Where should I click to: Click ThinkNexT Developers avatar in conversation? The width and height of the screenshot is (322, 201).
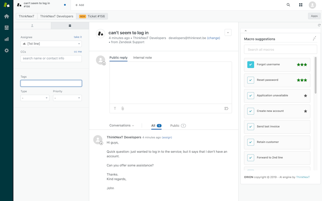[98, 139]
